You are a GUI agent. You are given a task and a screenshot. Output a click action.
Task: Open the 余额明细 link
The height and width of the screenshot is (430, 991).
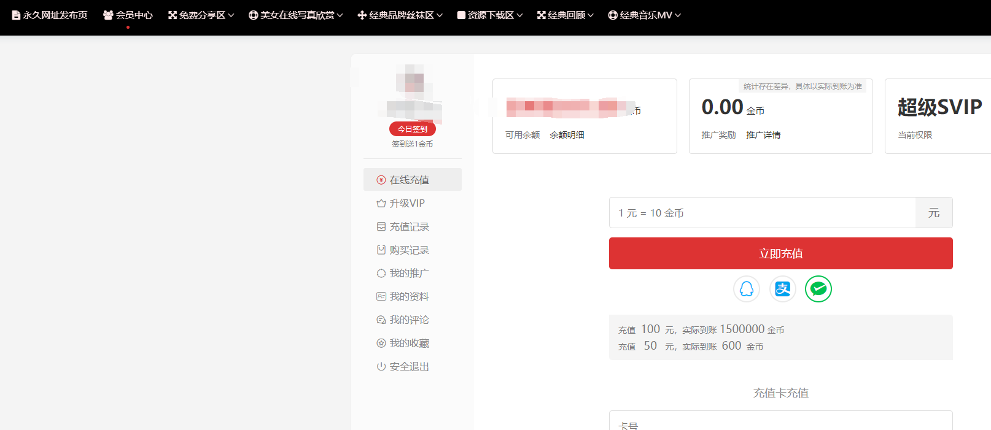click(x=567, y=135)
